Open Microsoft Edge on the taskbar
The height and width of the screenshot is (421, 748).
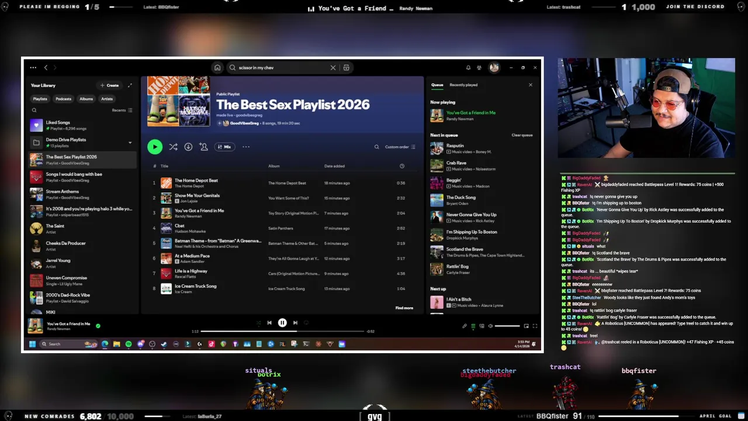(x=105, y=344)
